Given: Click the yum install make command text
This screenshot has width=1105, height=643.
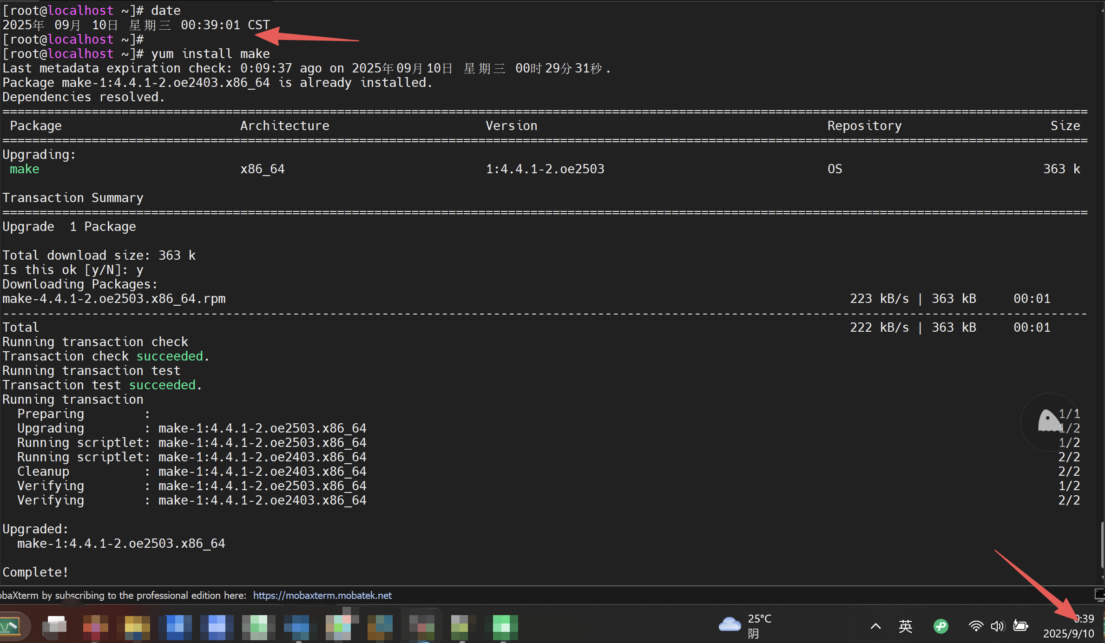Looking at the screenshot, I should [209, 53].
